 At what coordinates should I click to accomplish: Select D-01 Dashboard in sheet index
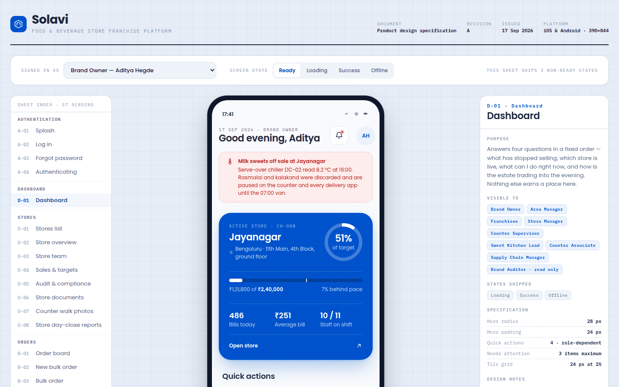point(61,200)
